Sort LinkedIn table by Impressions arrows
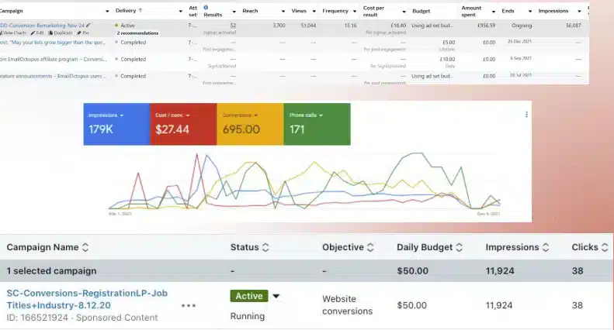Screen dimensions: 614x330 (546, 247)
